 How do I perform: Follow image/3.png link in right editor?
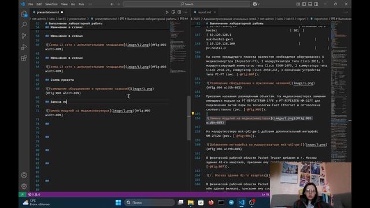(316, 144)
